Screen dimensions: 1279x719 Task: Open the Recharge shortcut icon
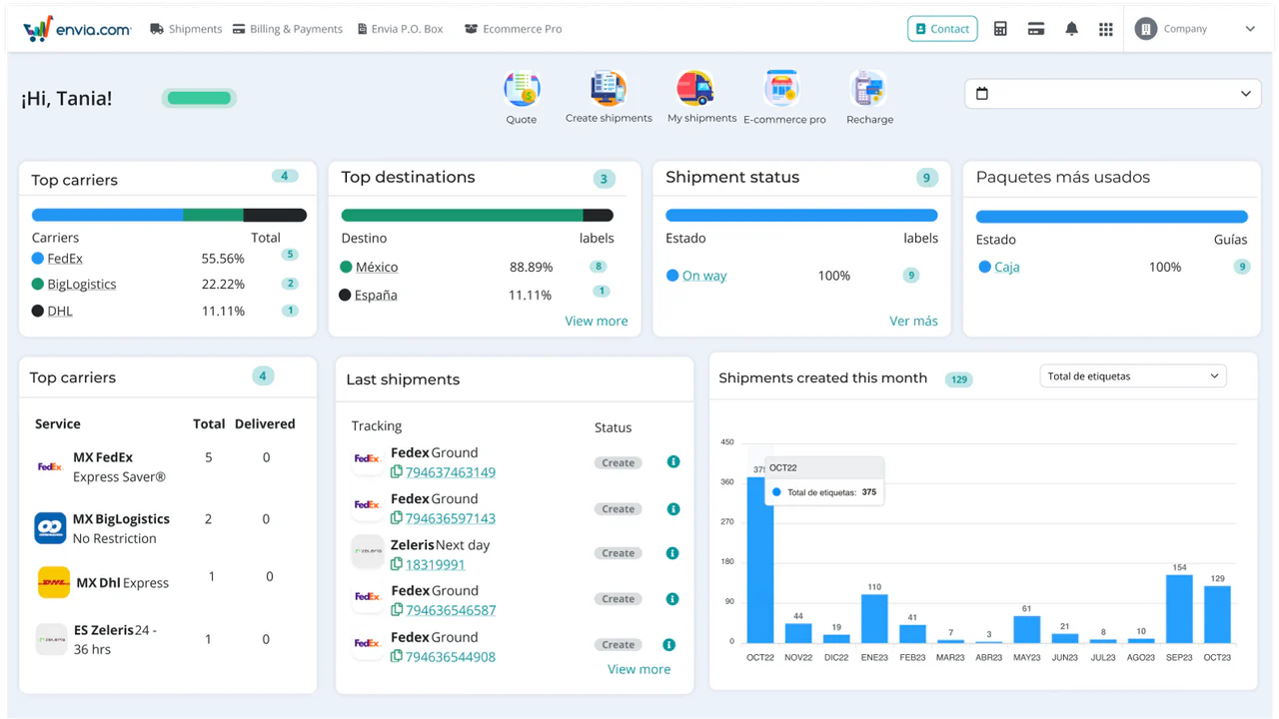[868, 89]
